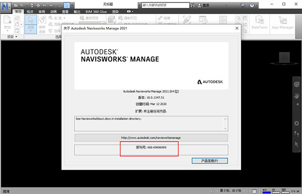Image resolution: width=302 pixels, height=194 pixels.
Task: Click the Redo arrow in quick access toolbar
Action: (x=51, y=6)
